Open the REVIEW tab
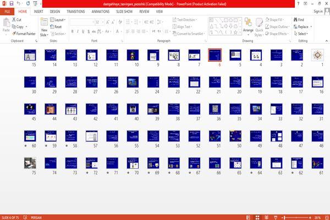 (x=144, y=12)
